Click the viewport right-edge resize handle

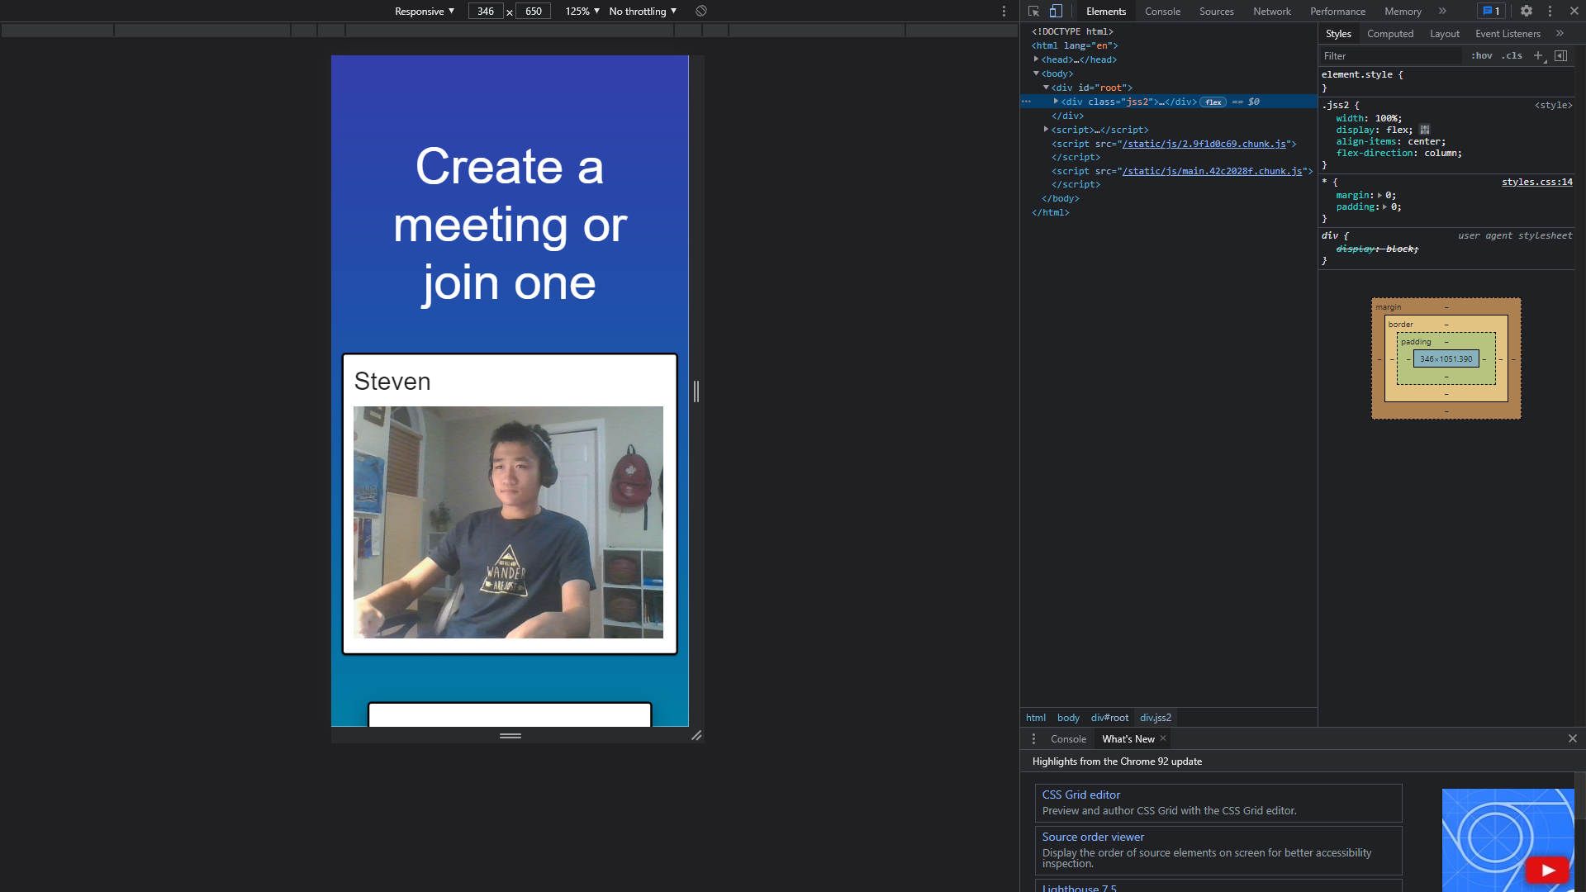coord(696,391)
